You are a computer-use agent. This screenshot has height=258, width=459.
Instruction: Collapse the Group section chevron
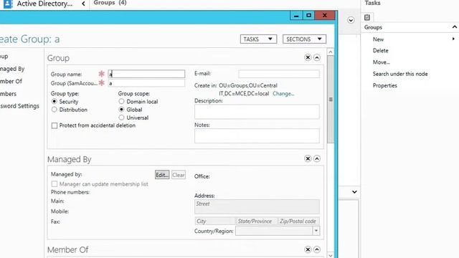317,57
